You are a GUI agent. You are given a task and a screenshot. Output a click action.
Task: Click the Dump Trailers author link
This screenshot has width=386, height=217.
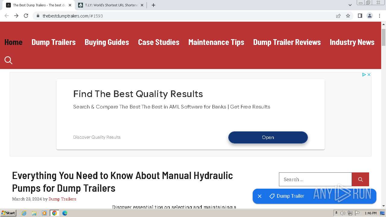click(x=62, y=199)
